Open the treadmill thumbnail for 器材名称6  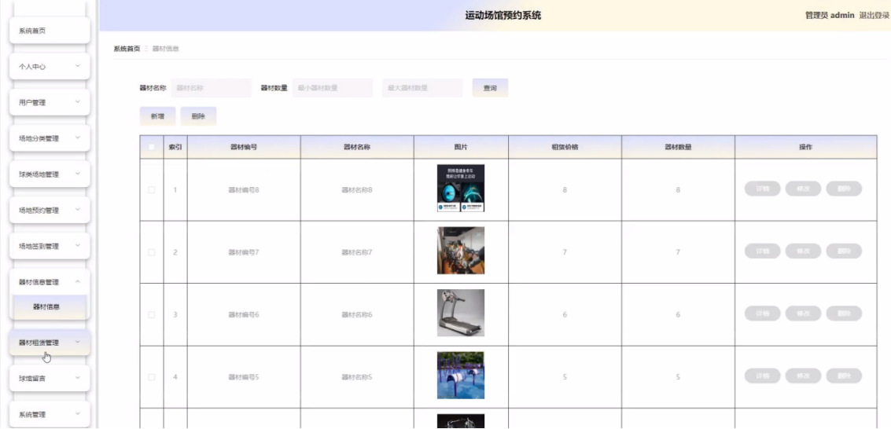coord(461,313)
